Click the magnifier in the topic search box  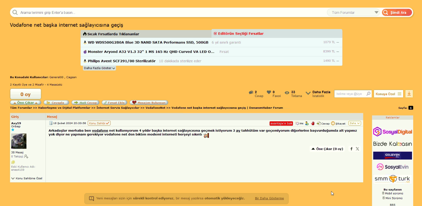tap(369, 94)
